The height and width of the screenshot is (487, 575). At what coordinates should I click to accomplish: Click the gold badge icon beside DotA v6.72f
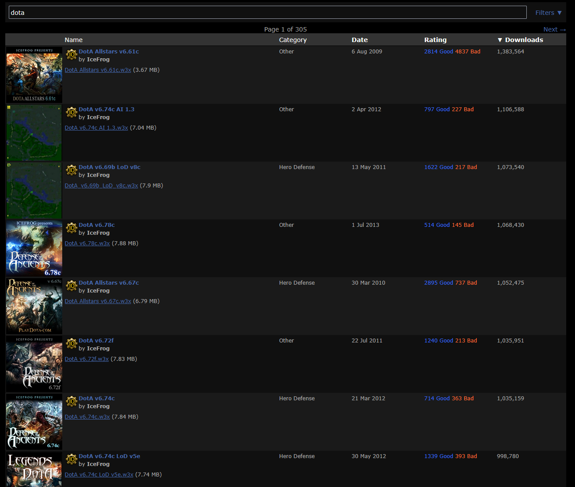71,343
